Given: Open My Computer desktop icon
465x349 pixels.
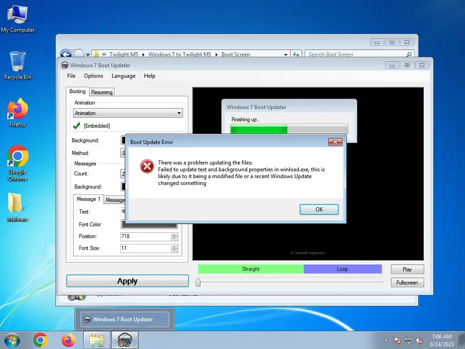Looking at the screenshot, I should 18,19.
